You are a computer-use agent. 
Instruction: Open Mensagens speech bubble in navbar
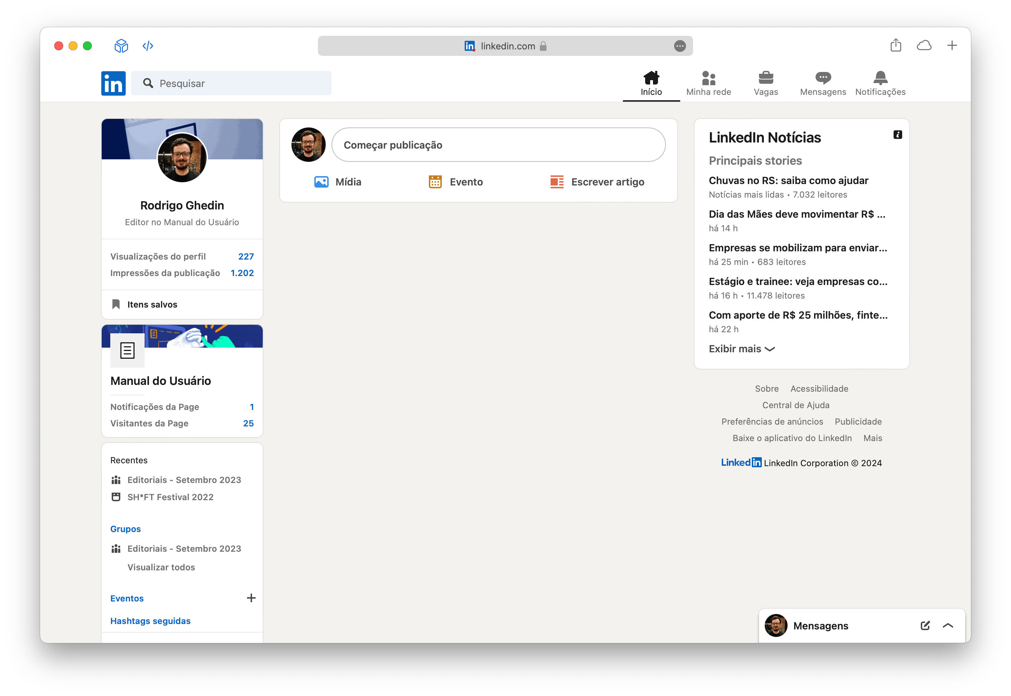coord(823,78)
